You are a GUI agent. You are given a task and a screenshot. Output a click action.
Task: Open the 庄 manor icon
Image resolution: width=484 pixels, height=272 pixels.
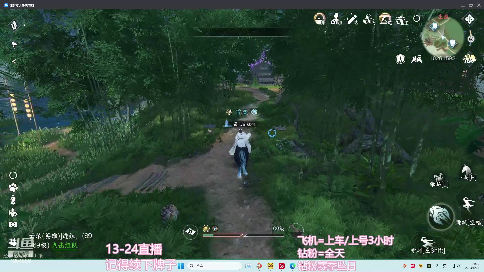402,19
